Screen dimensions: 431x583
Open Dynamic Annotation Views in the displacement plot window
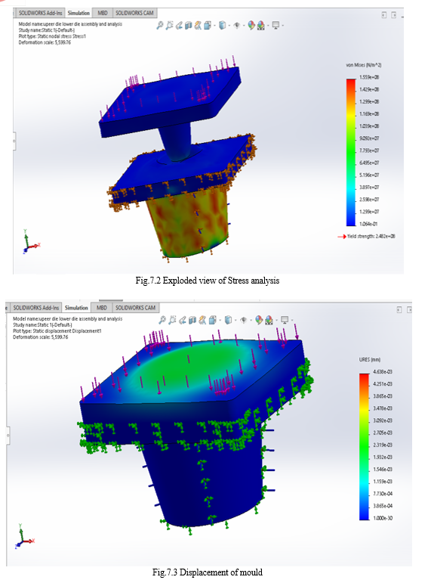tap(202, 320)
